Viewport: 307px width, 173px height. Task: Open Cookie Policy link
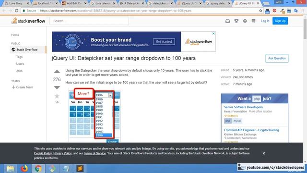point(43,153)
